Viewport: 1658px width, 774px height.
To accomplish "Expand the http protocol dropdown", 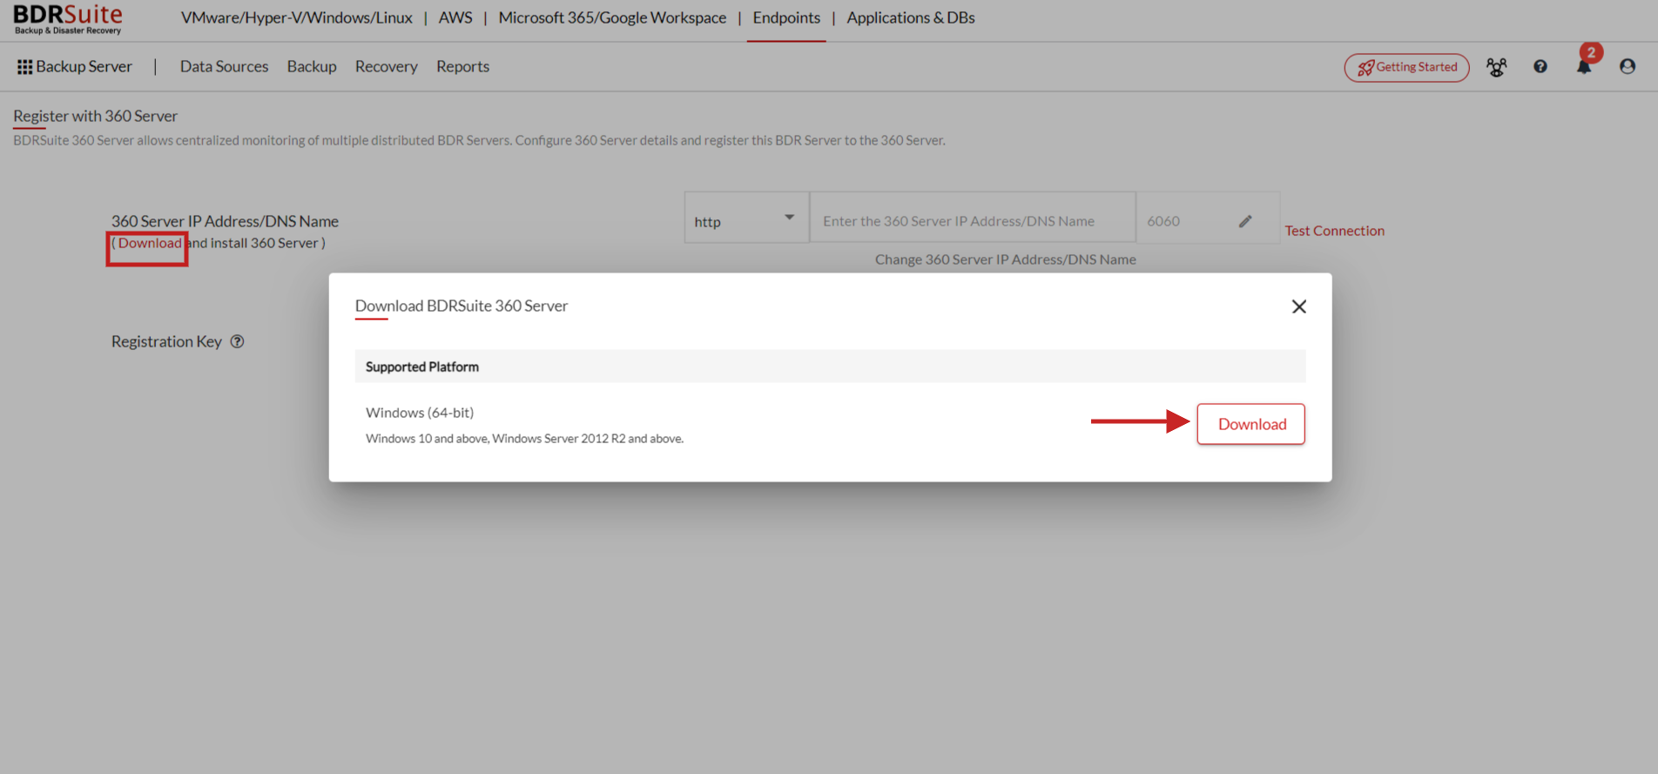I will (746, 218).
